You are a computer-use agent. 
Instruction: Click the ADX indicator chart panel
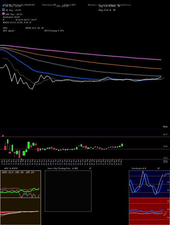tap(20, 184)
